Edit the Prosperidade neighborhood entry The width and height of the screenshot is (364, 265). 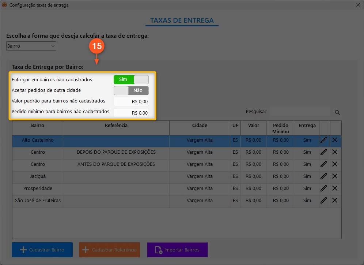324,189
